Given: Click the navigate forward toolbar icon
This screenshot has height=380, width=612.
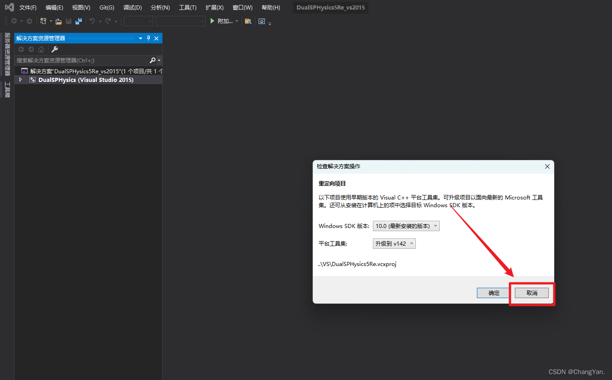Looking at the screenshot, I should 29,21.
